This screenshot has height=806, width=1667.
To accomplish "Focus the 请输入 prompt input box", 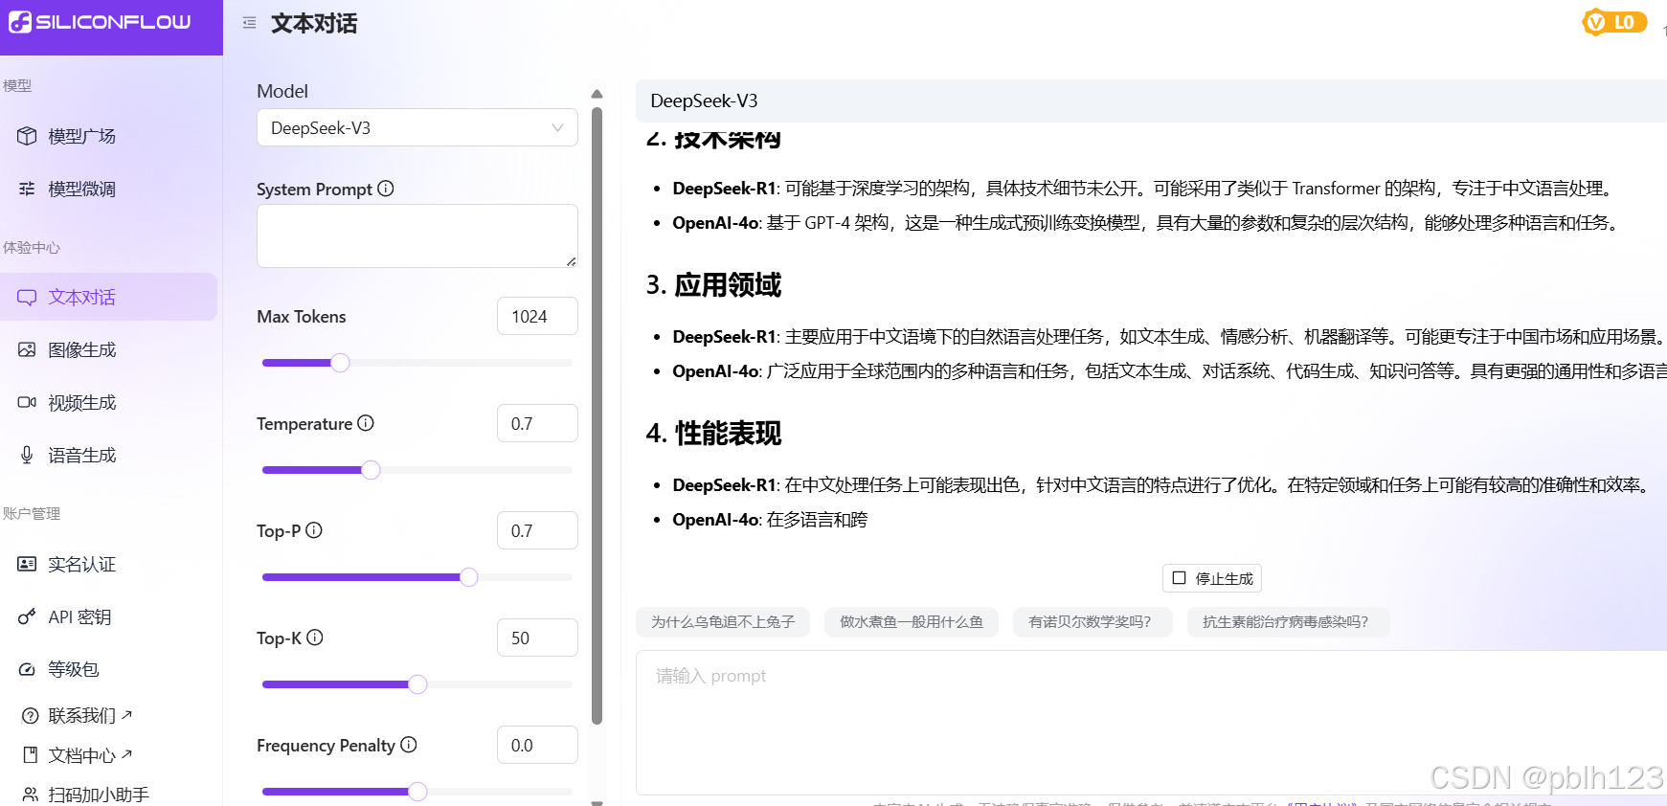I will [x=1151, y=723].
